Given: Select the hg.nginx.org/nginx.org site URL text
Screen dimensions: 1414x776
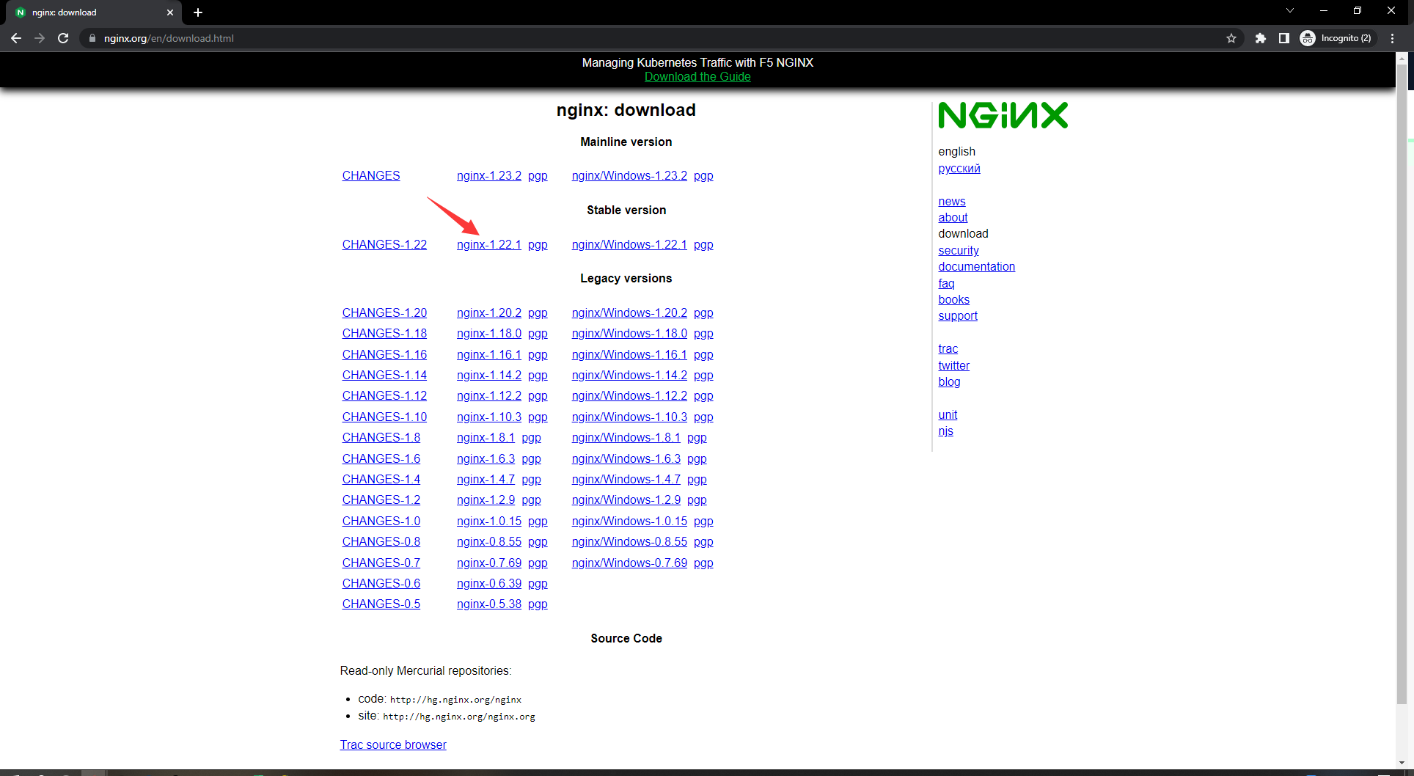Looking at the screenshot, I should [459, 717].
